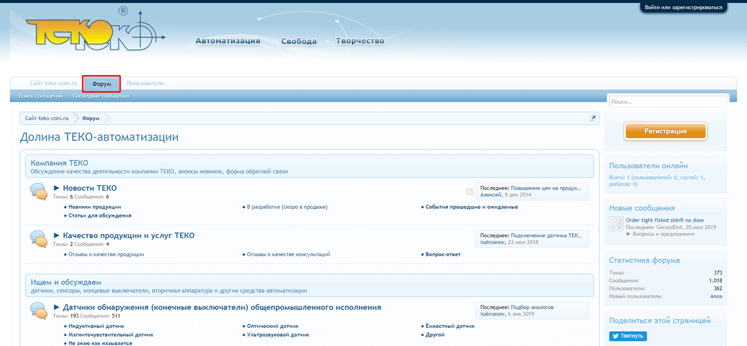
Task: Click the avatar next to Order tight-fisted post
Action: coord(616,224)
